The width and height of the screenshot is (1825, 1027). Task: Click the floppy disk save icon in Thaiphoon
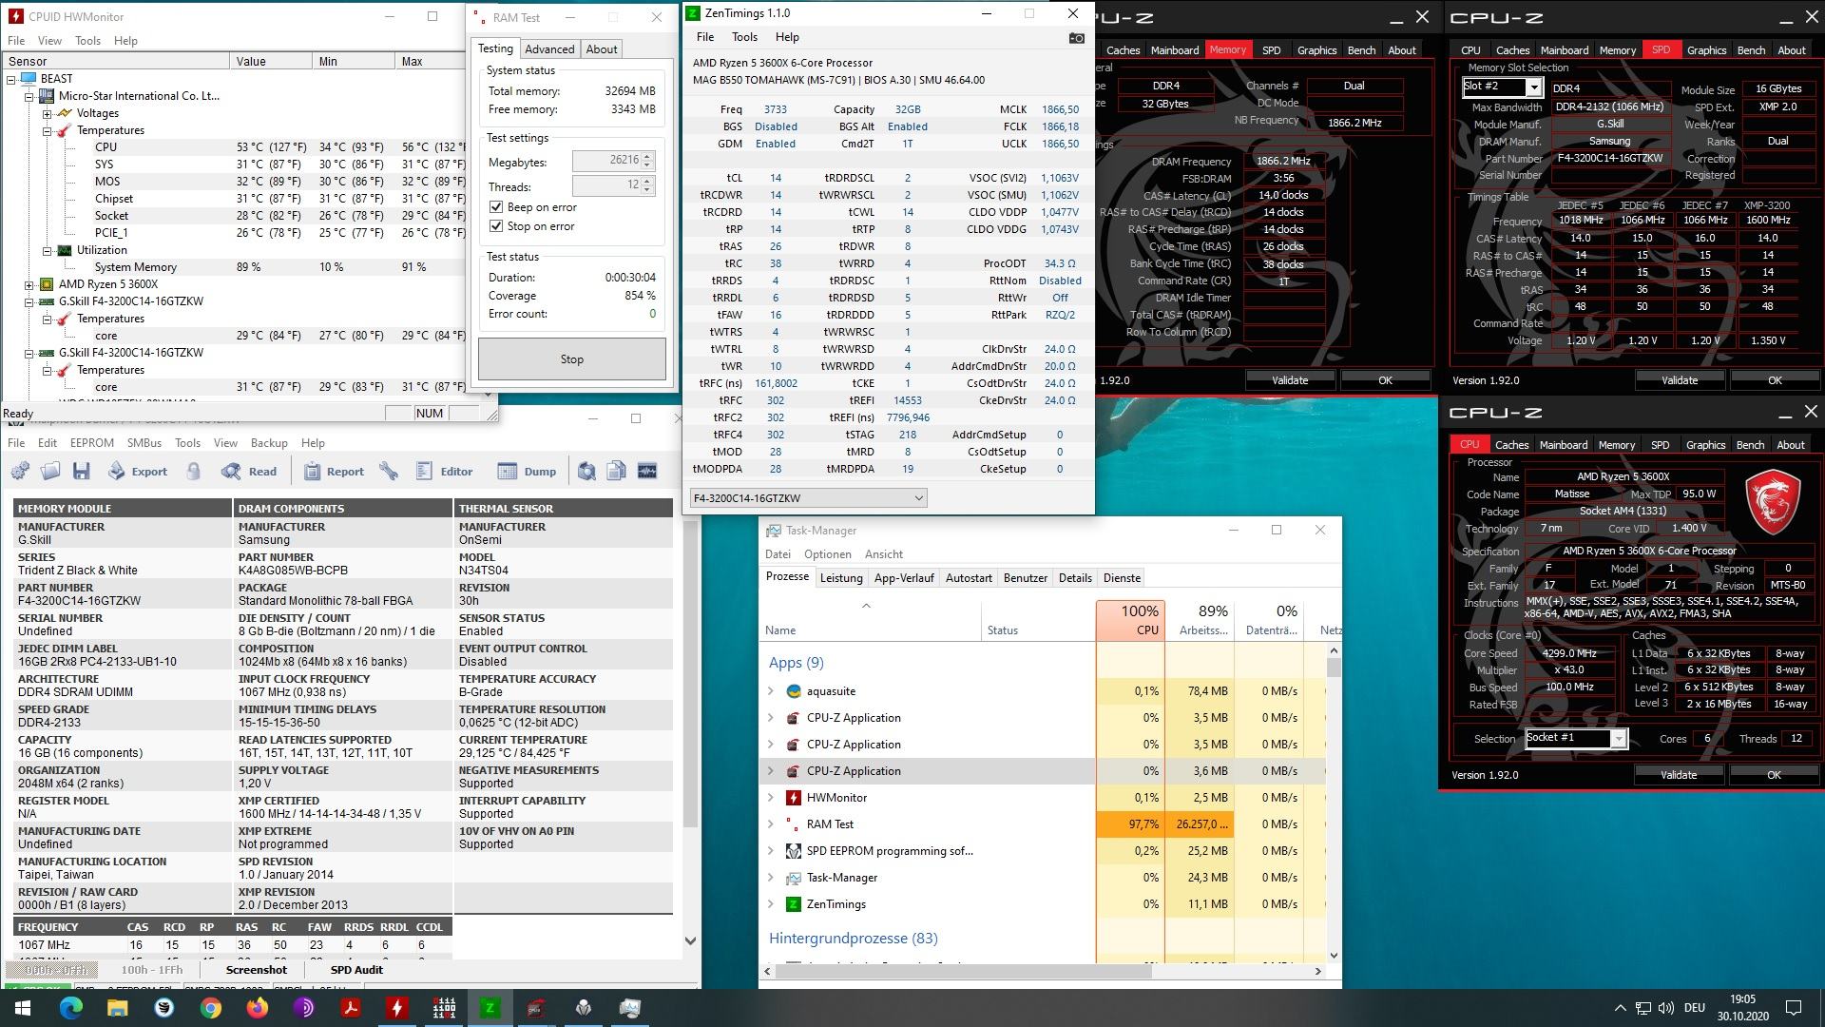click(x=81, y=471)
